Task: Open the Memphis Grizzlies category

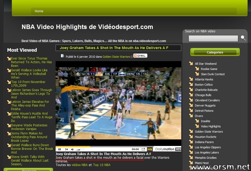Action: point(206,158)
